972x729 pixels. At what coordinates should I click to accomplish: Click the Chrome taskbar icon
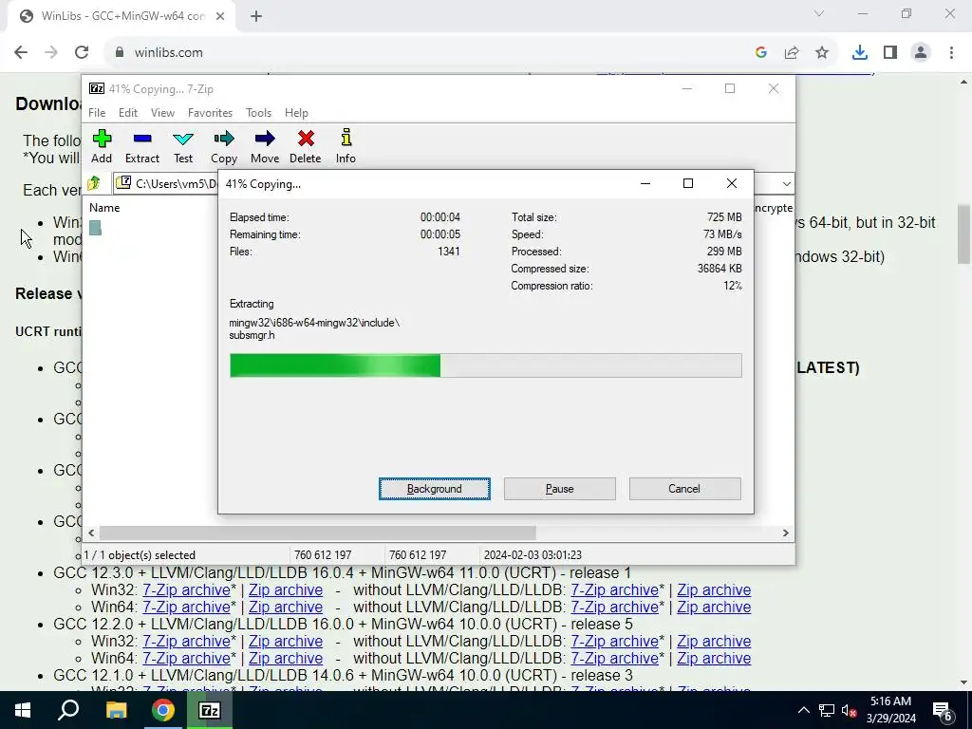(162, 710)
